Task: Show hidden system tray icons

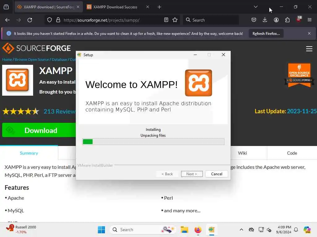Action: click(241, 230)
